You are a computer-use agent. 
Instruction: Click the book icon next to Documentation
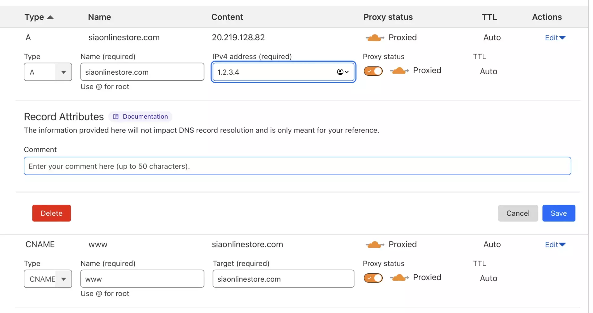click(x=116, y=117)
